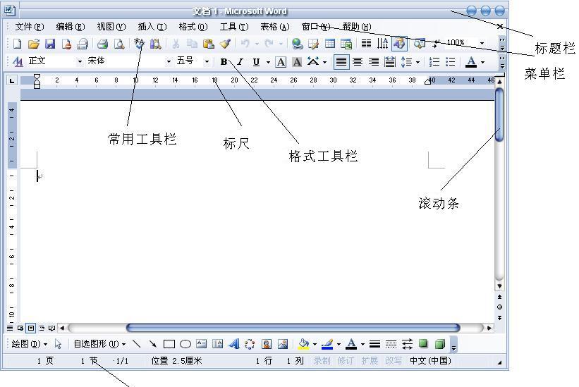Toggle 改写 overtype mode in status bar
Screen dimensions: 579x387
click(x=394, y=361)
